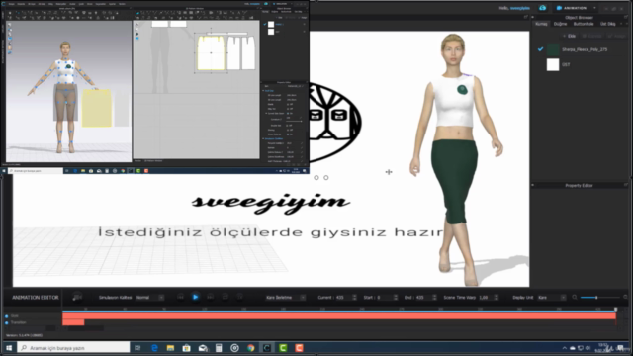Open Google Chrome from taskbar
The image size is (633, 356).
click(x=251, y=348)
